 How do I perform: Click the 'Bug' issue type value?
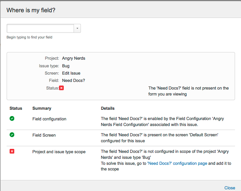(x=66, y=66)
